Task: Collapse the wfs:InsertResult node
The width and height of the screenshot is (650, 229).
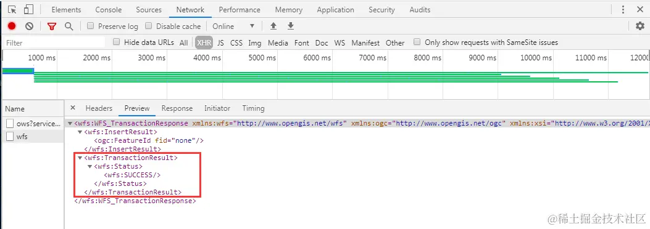Action: 80,132
